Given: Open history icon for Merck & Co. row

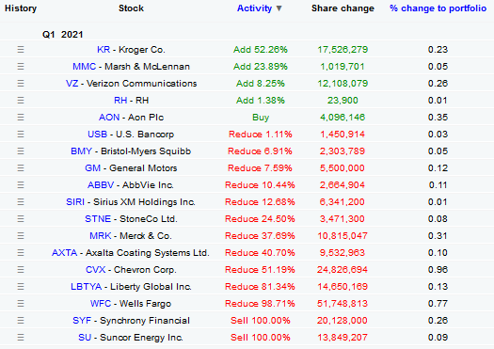Looking at the screenshot, I should point(21,235).
